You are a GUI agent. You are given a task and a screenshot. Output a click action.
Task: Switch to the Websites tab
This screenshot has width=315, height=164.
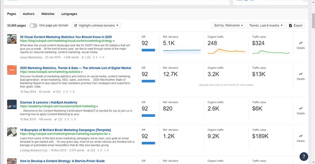click(48, 14)
